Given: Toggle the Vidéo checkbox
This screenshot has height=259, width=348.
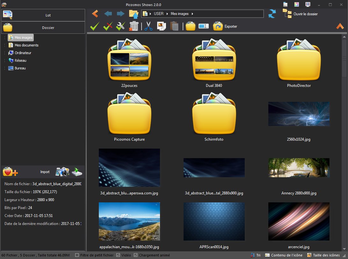Looking at the screenshot, I should pyautogui.click(x=118, y=255).
